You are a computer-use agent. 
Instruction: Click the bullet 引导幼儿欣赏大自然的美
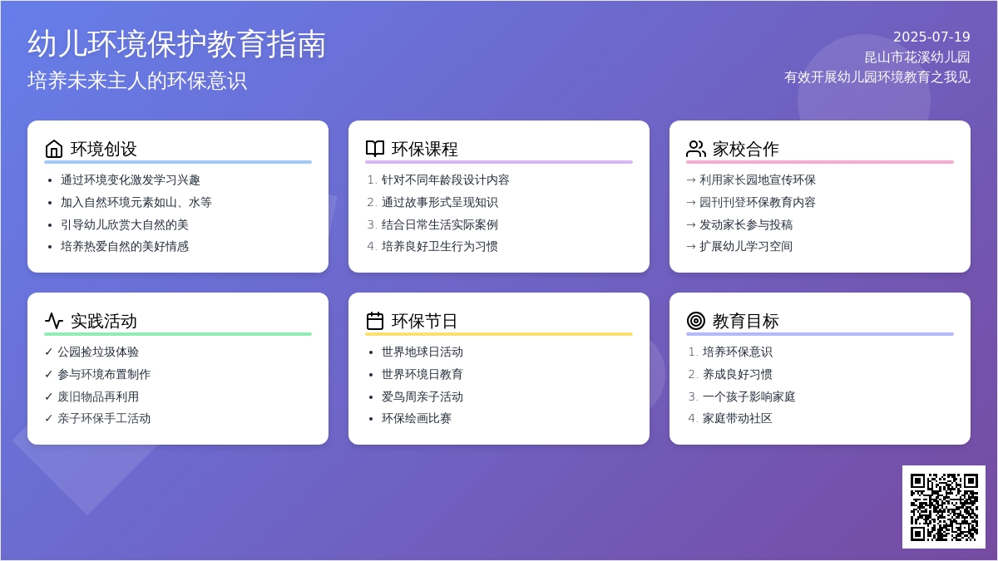125,224
